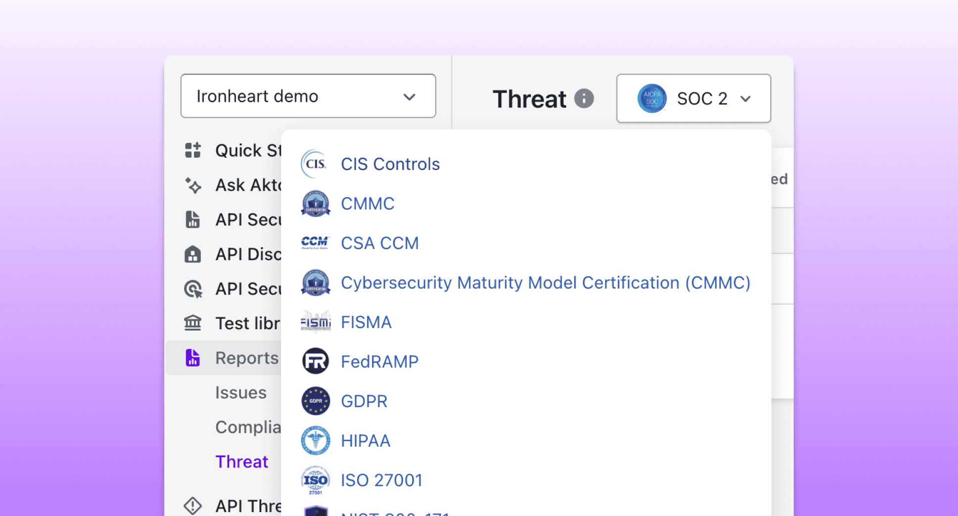Click the Quick Start grid icon

(192, 150)
